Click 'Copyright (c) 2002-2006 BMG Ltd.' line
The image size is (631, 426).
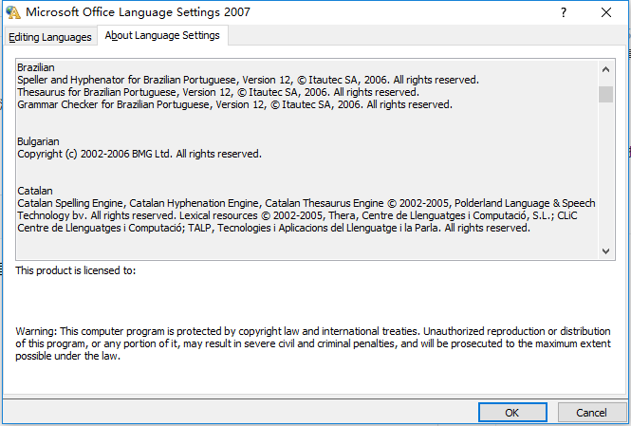coord(139,154)
